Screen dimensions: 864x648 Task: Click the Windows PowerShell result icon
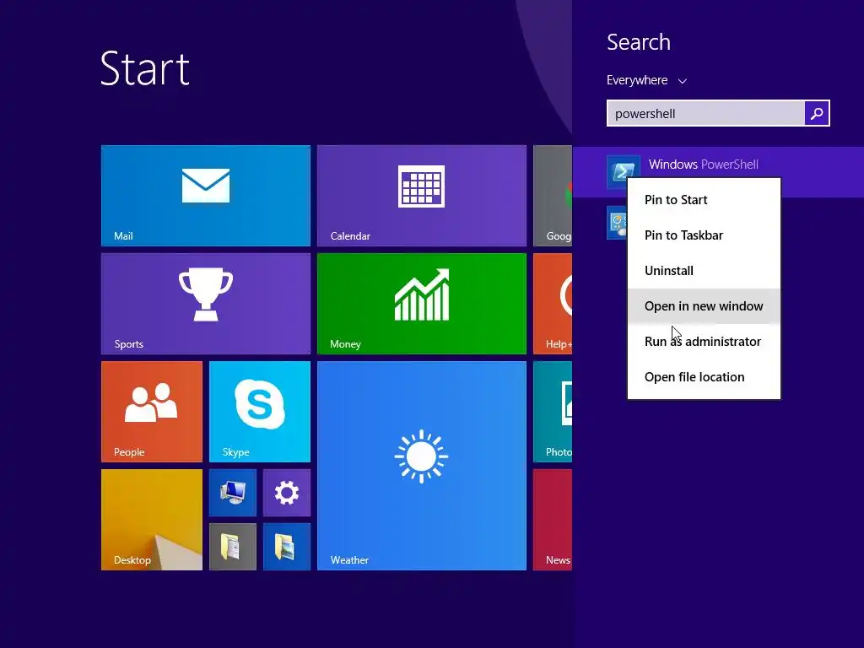[623, 171]
